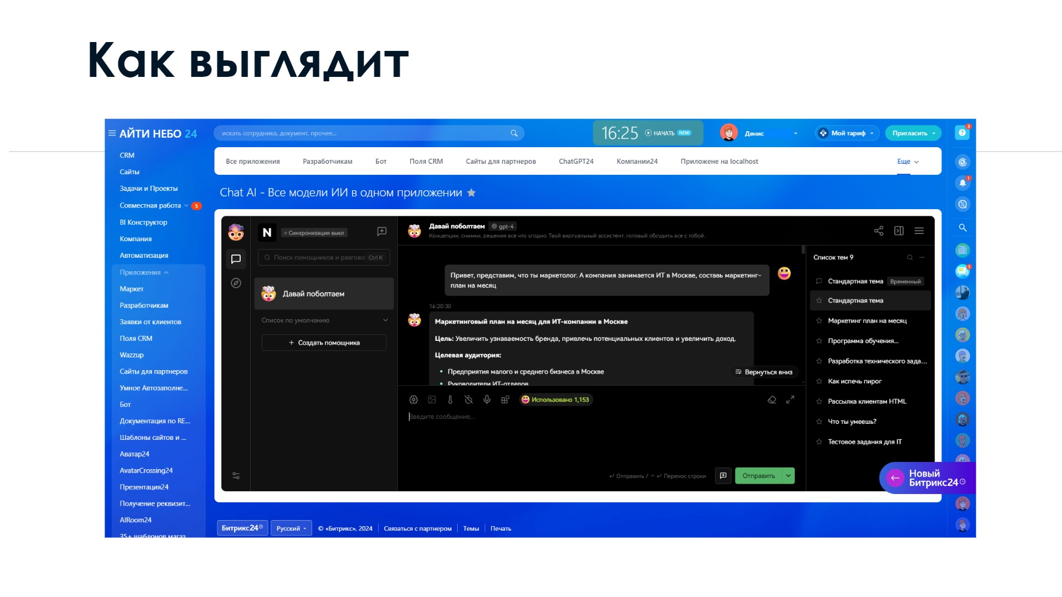The image size is (1062, 597).
Task: Click the share icon in chat header
Action: point(879,231)
